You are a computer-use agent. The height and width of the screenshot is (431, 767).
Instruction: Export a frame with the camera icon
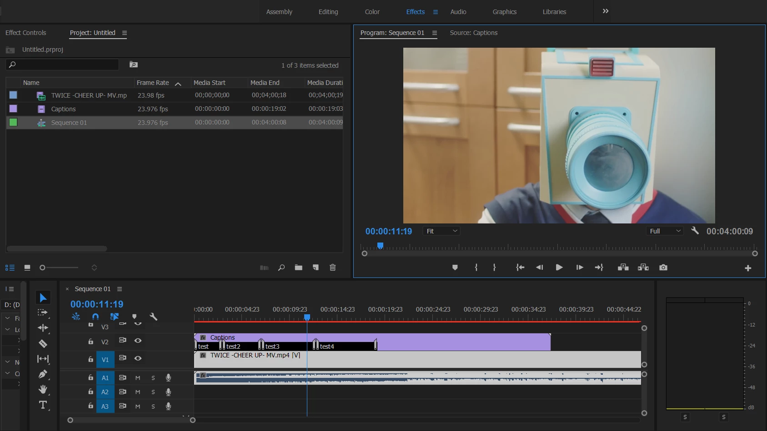coord(663,268)
